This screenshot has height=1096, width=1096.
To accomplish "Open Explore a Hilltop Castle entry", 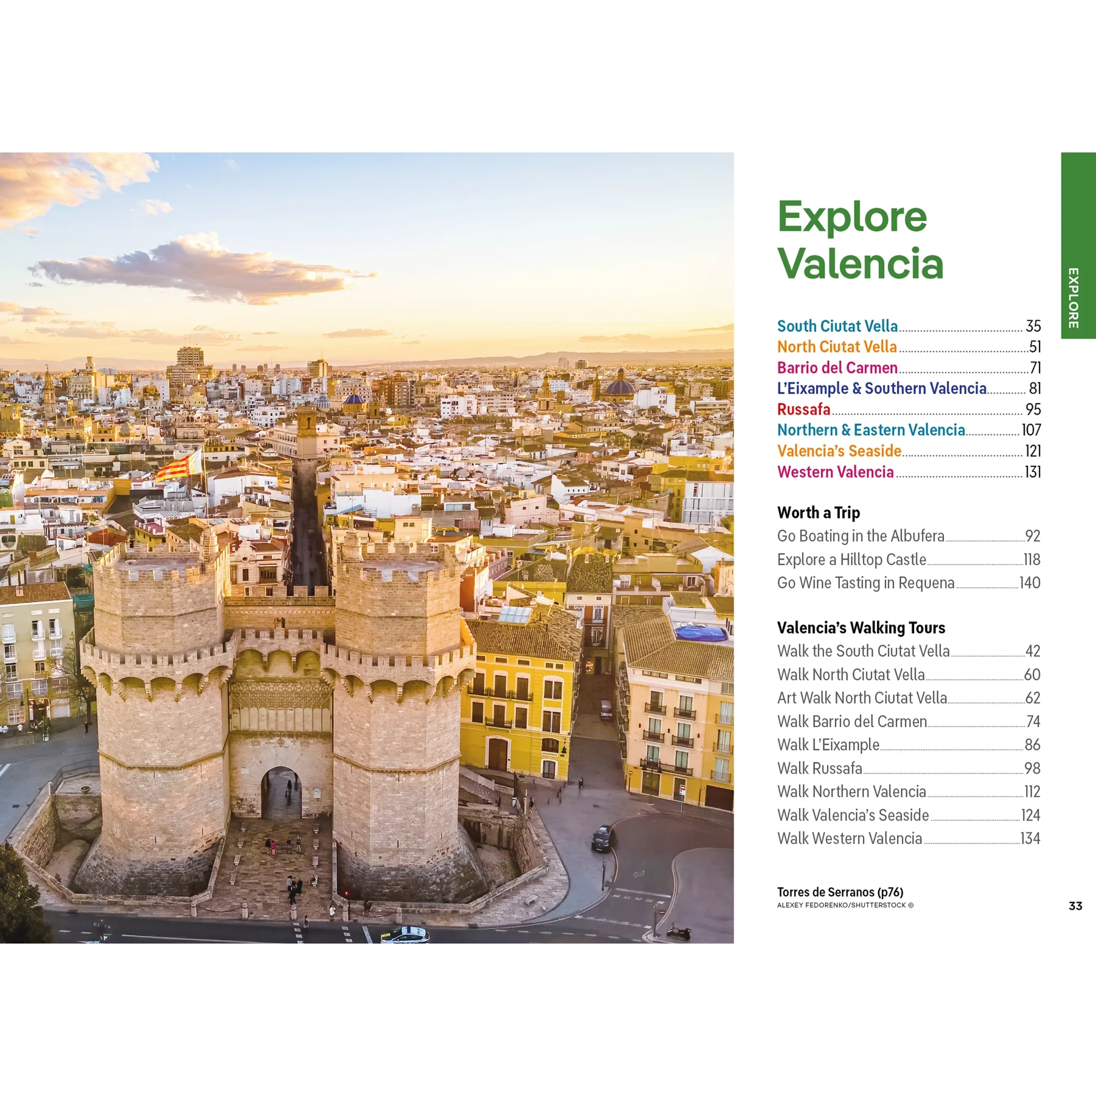I will (x=851, y=560).
